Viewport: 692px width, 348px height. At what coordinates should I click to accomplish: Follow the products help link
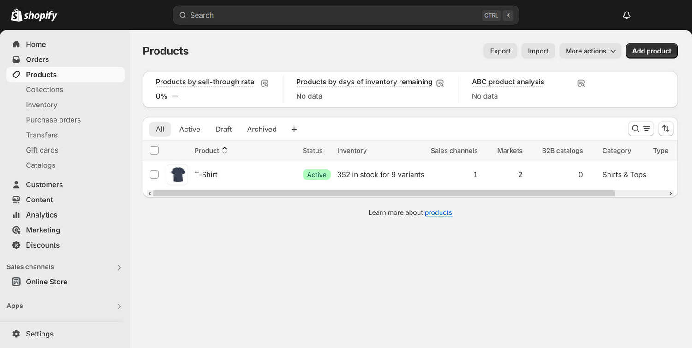[x=438, y=212]
